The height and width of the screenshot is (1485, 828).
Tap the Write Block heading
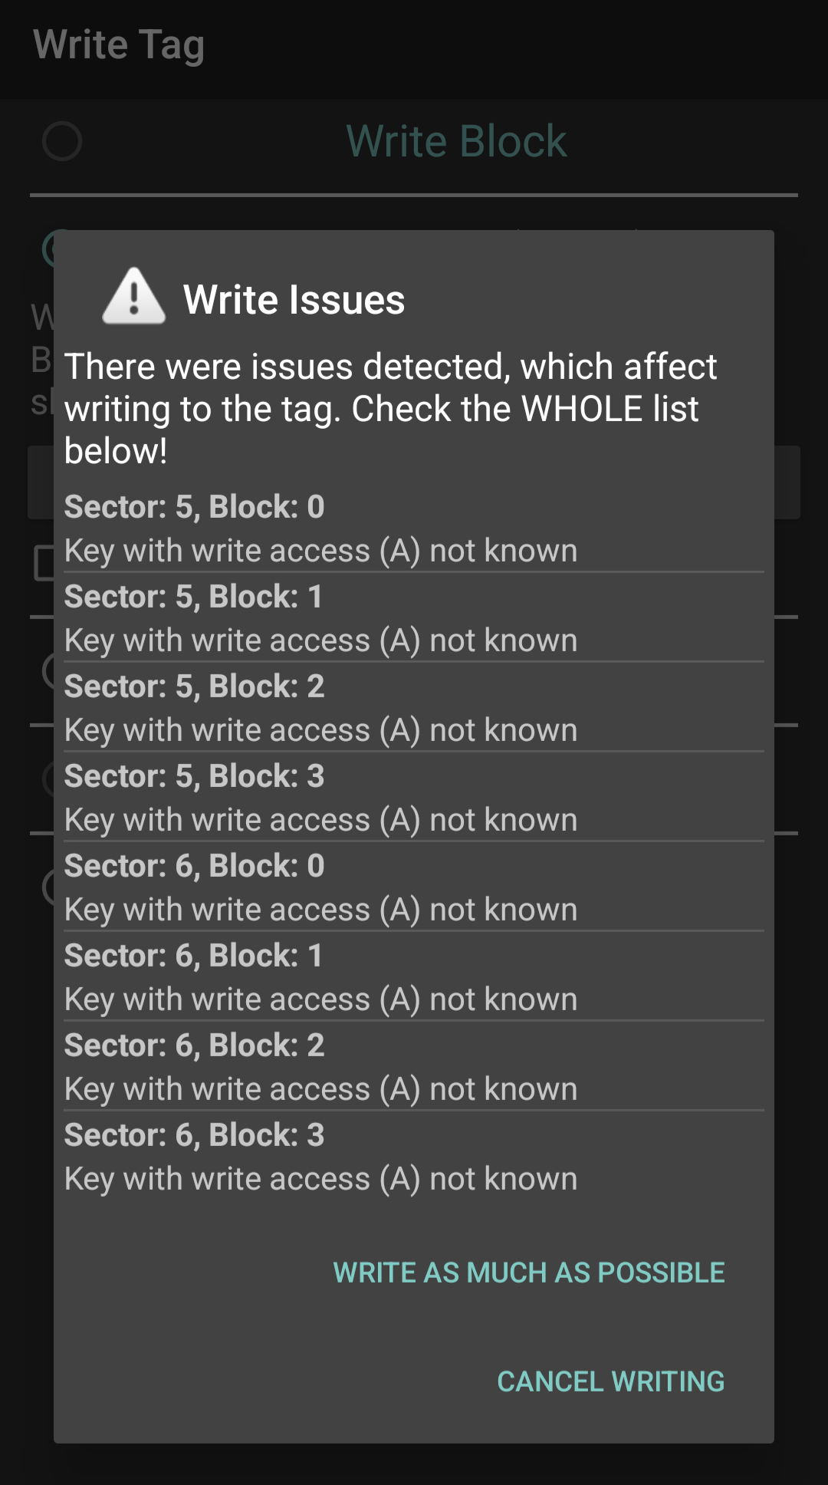(x=456, y=141)
